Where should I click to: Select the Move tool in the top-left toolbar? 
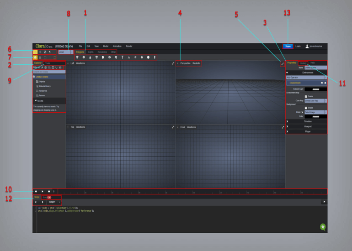click(40, 52)
